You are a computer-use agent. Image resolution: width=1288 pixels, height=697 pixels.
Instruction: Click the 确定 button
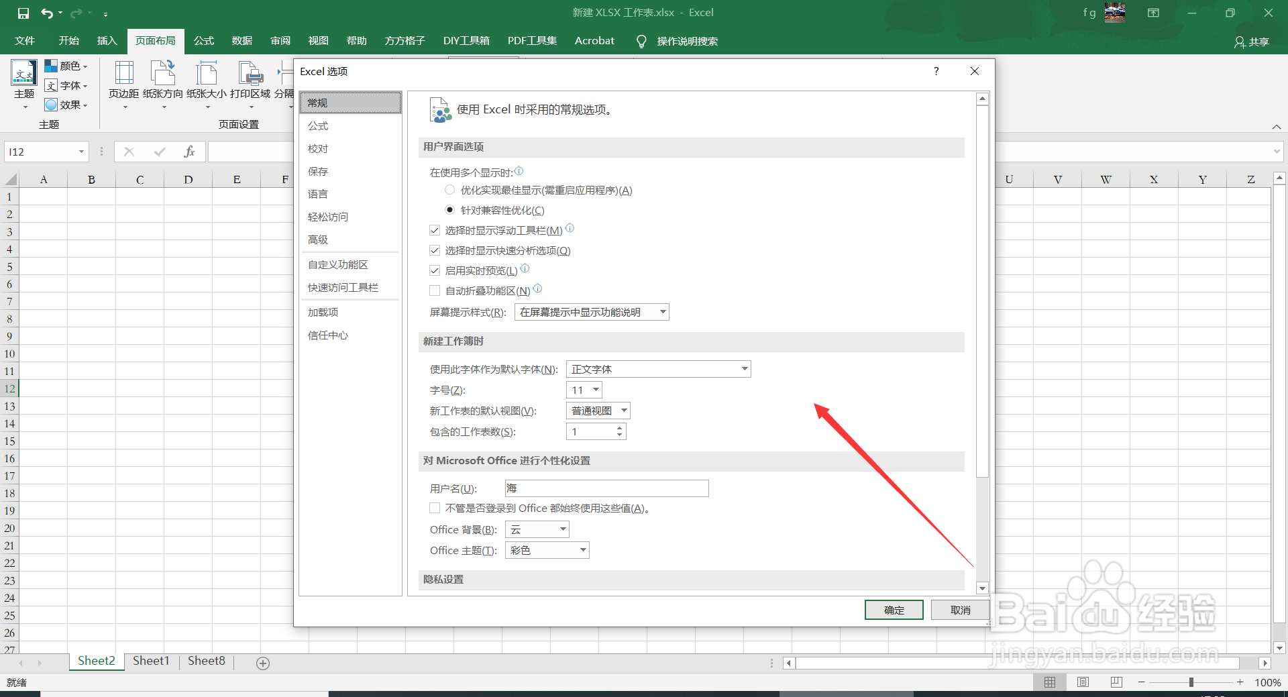894,610
